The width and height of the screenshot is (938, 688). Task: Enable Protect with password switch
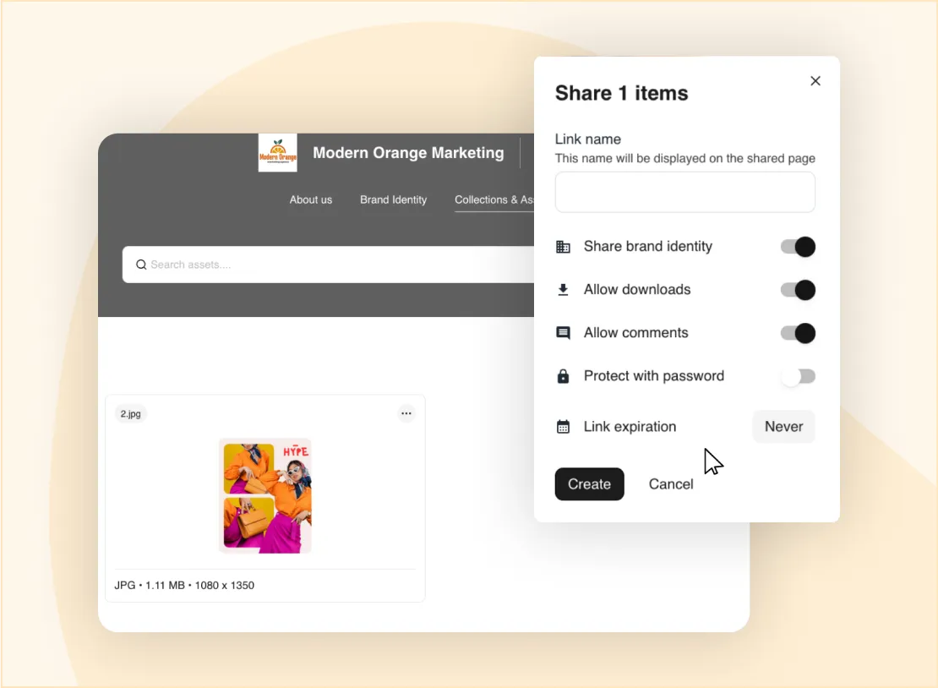pos(798,376)
